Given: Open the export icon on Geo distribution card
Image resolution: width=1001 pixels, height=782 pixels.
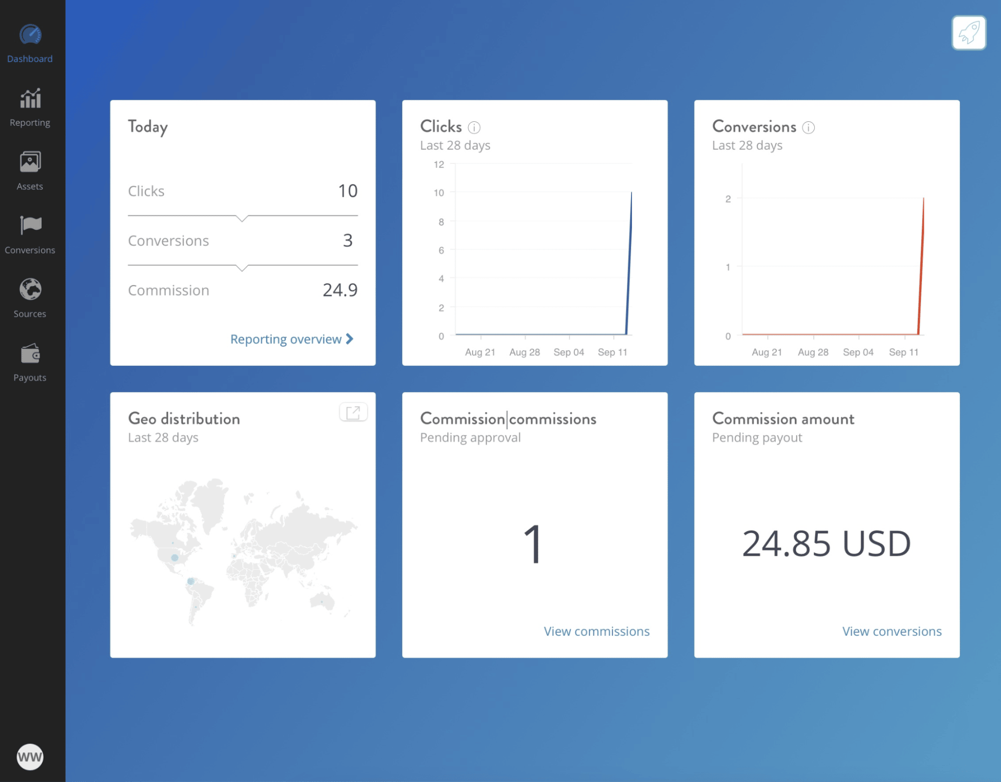Looking at the screenshot, I should pyautogui.click(x=354, y=412).
